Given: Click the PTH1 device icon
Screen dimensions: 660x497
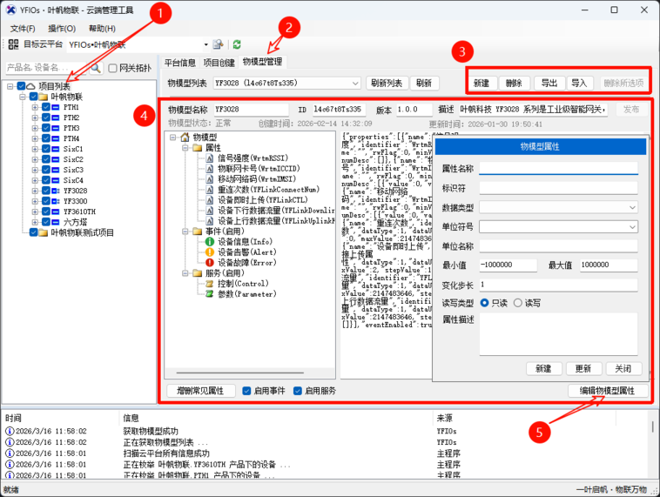Looking at the screenshot, I should [56, 107].
